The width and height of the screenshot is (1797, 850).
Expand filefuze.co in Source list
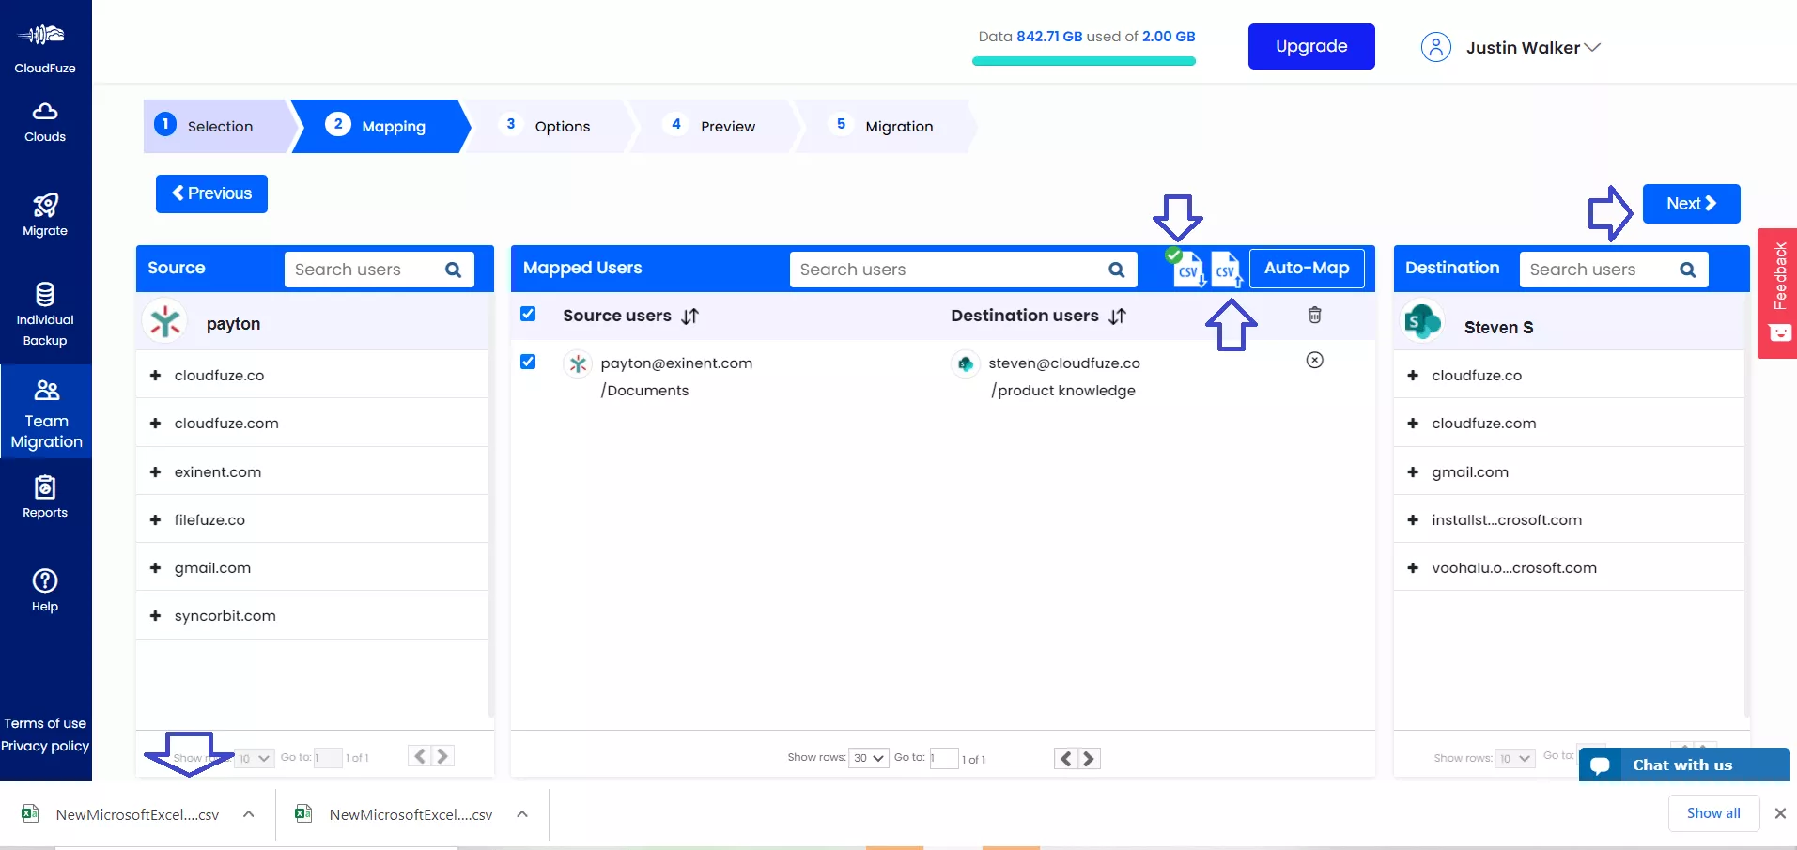(155, 520)
